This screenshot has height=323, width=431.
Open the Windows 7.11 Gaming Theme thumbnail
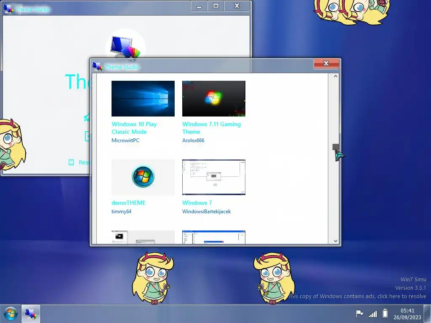[x=213, y=98]
